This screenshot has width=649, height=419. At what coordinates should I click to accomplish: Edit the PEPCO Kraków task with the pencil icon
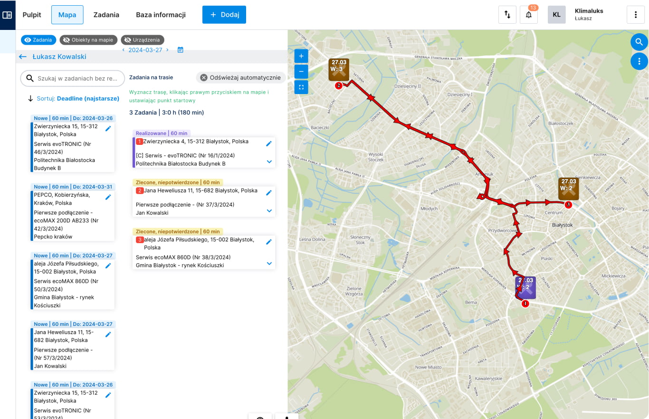108,197
